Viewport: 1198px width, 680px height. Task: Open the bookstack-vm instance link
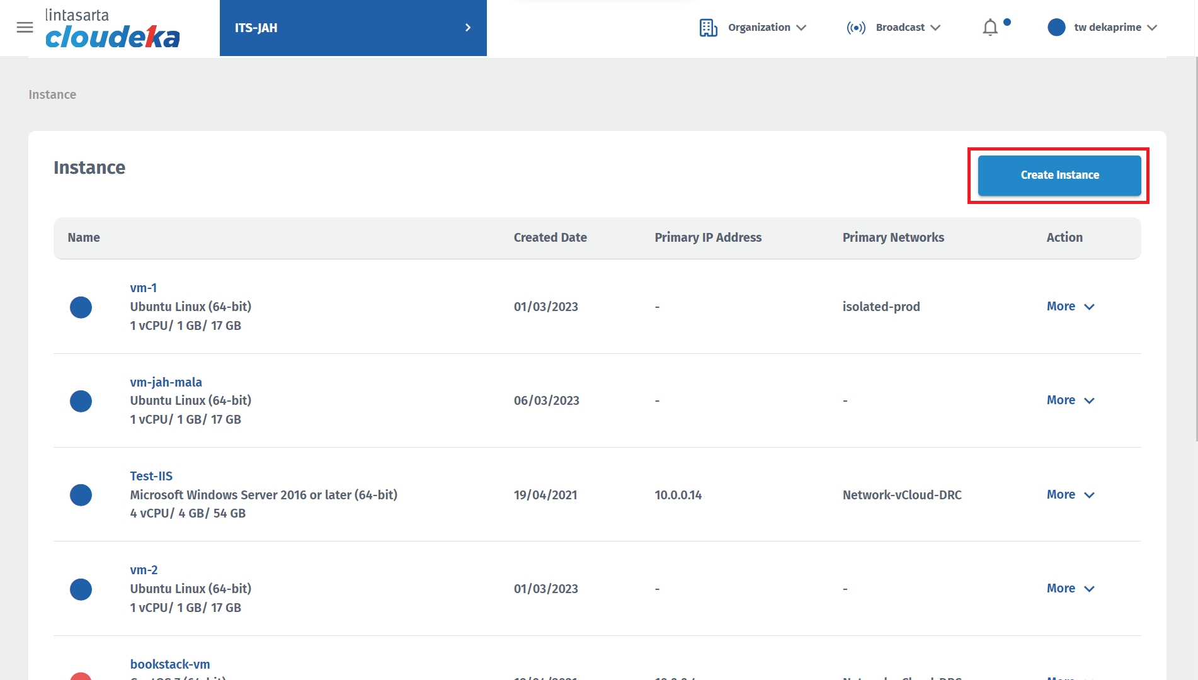pos(170,664)
